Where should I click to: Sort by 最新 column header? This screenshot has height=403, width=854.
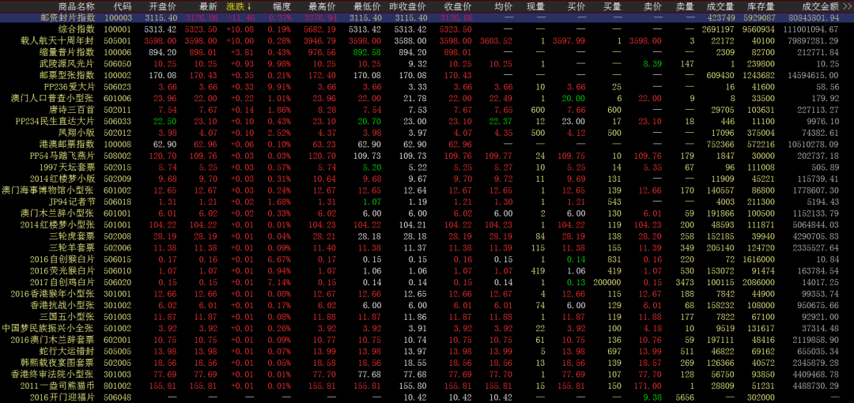coord(208,6)
